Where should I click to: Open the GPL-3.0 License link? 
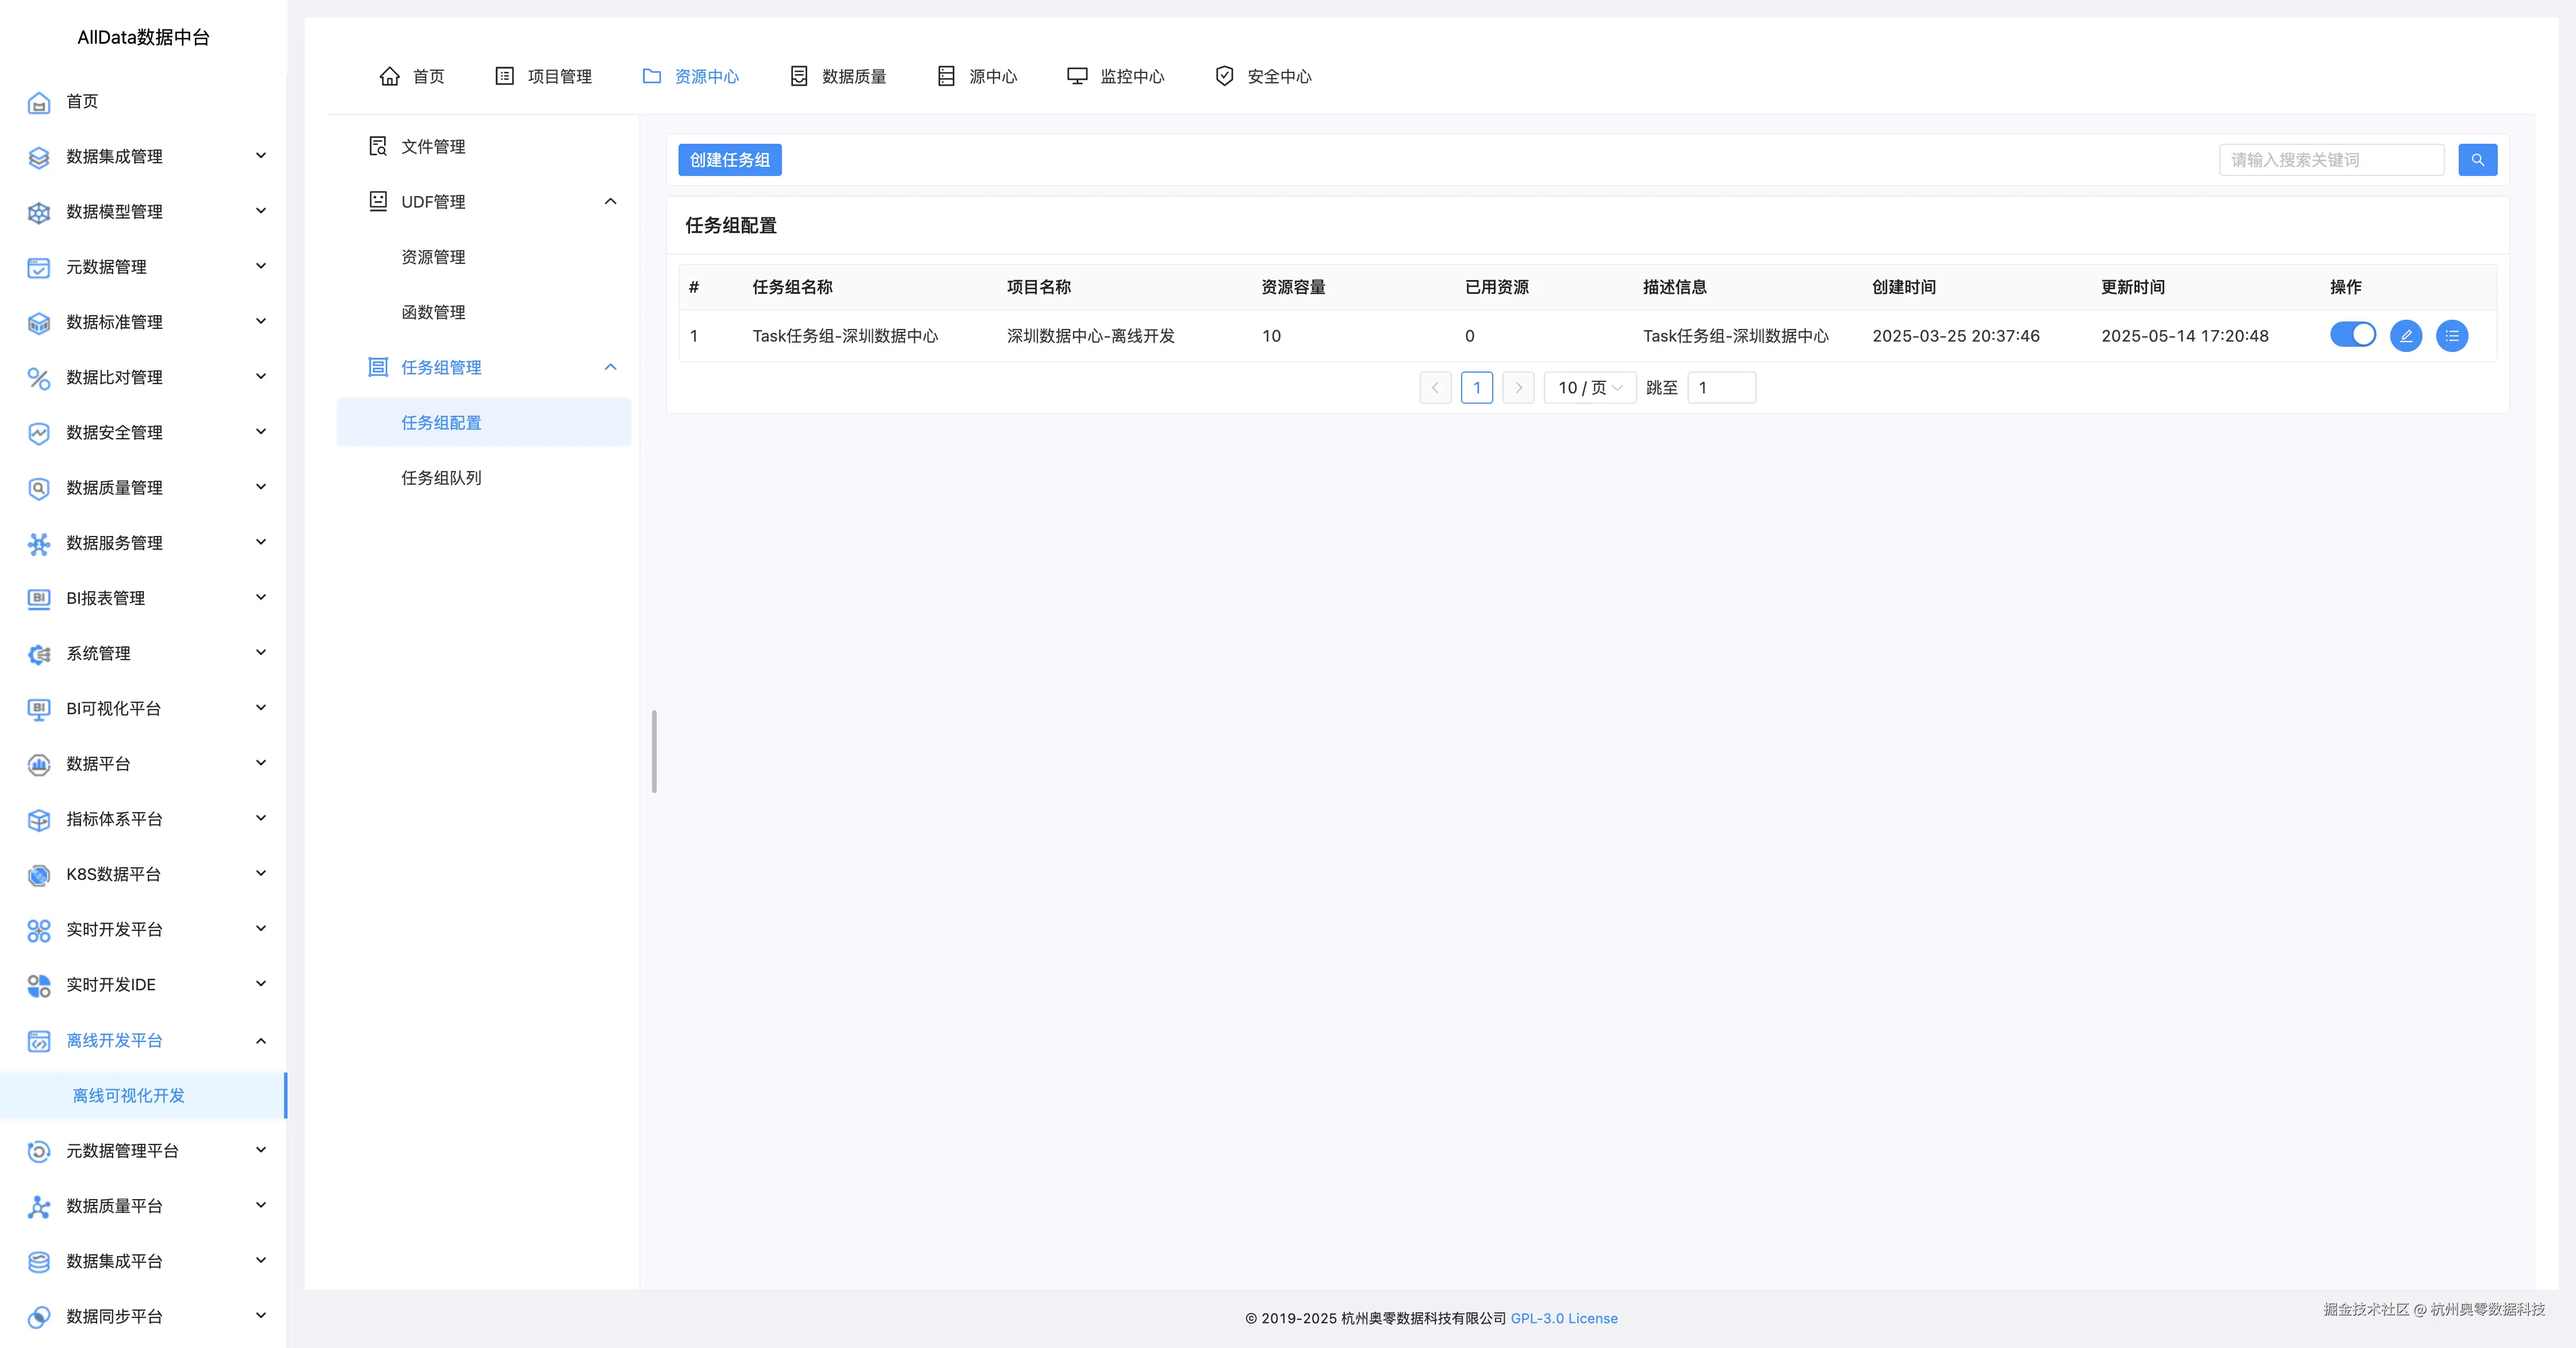coord(1563,1318)
